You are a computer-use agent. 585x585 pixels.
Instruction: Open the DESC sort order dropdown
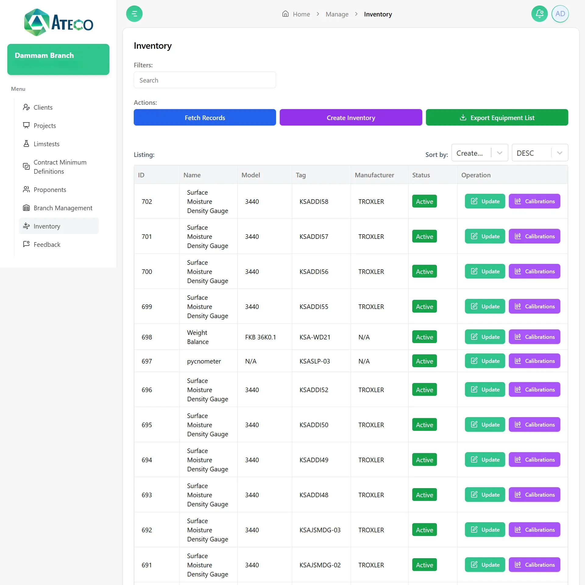tap(540, 153)
